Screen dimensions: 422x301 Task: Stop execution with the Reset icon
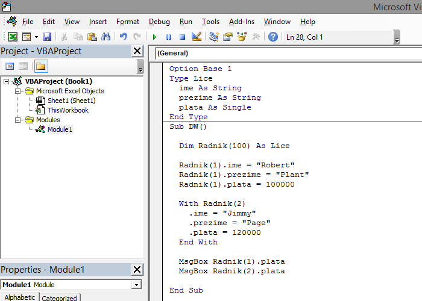[x=181, y=37]
